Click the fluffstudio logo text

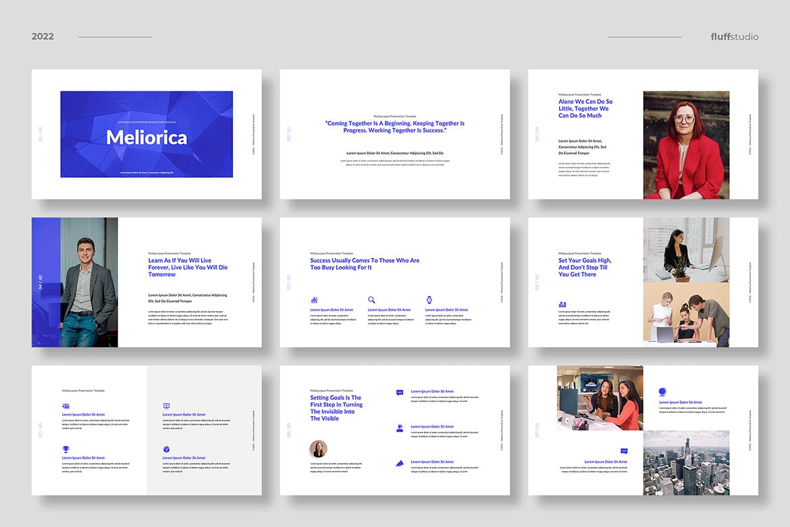734,36
